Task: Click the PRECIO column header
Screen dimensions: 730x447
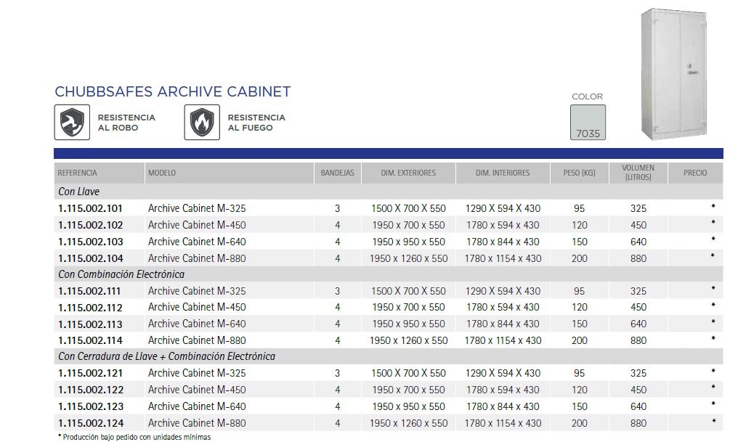Action: coord(695,173)
